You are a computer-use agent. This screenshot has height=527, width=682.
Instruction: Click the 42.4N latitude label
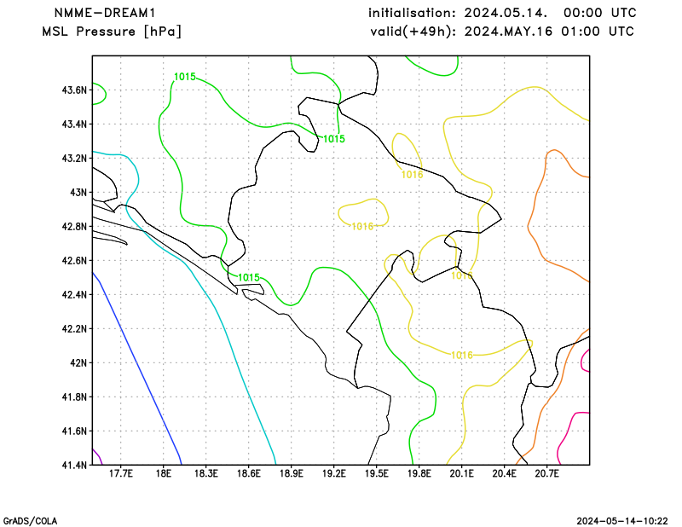(74, 294)
